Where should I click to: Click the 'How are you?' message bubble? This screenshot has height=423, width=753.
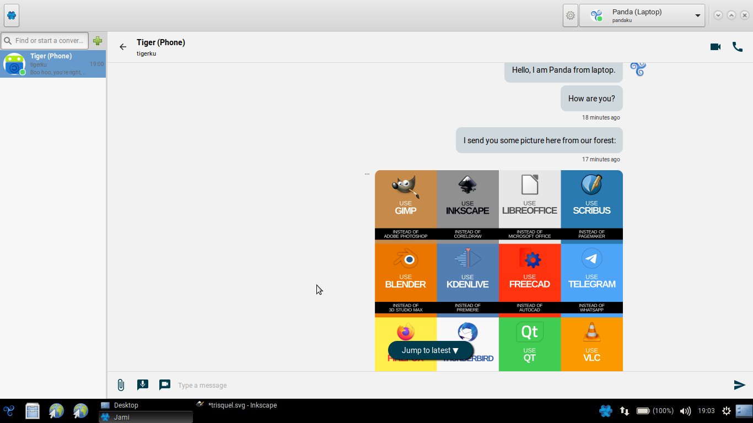[591, 99]
